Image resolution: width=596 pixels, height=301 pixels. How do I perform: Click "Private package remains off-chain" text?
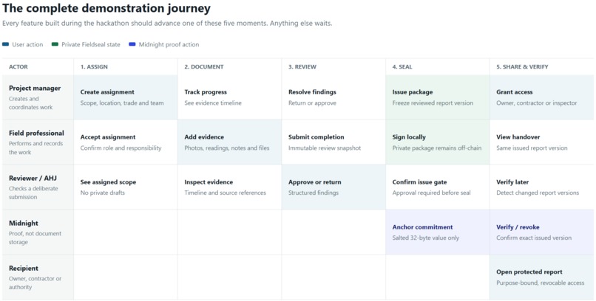(x=437, y=148)
